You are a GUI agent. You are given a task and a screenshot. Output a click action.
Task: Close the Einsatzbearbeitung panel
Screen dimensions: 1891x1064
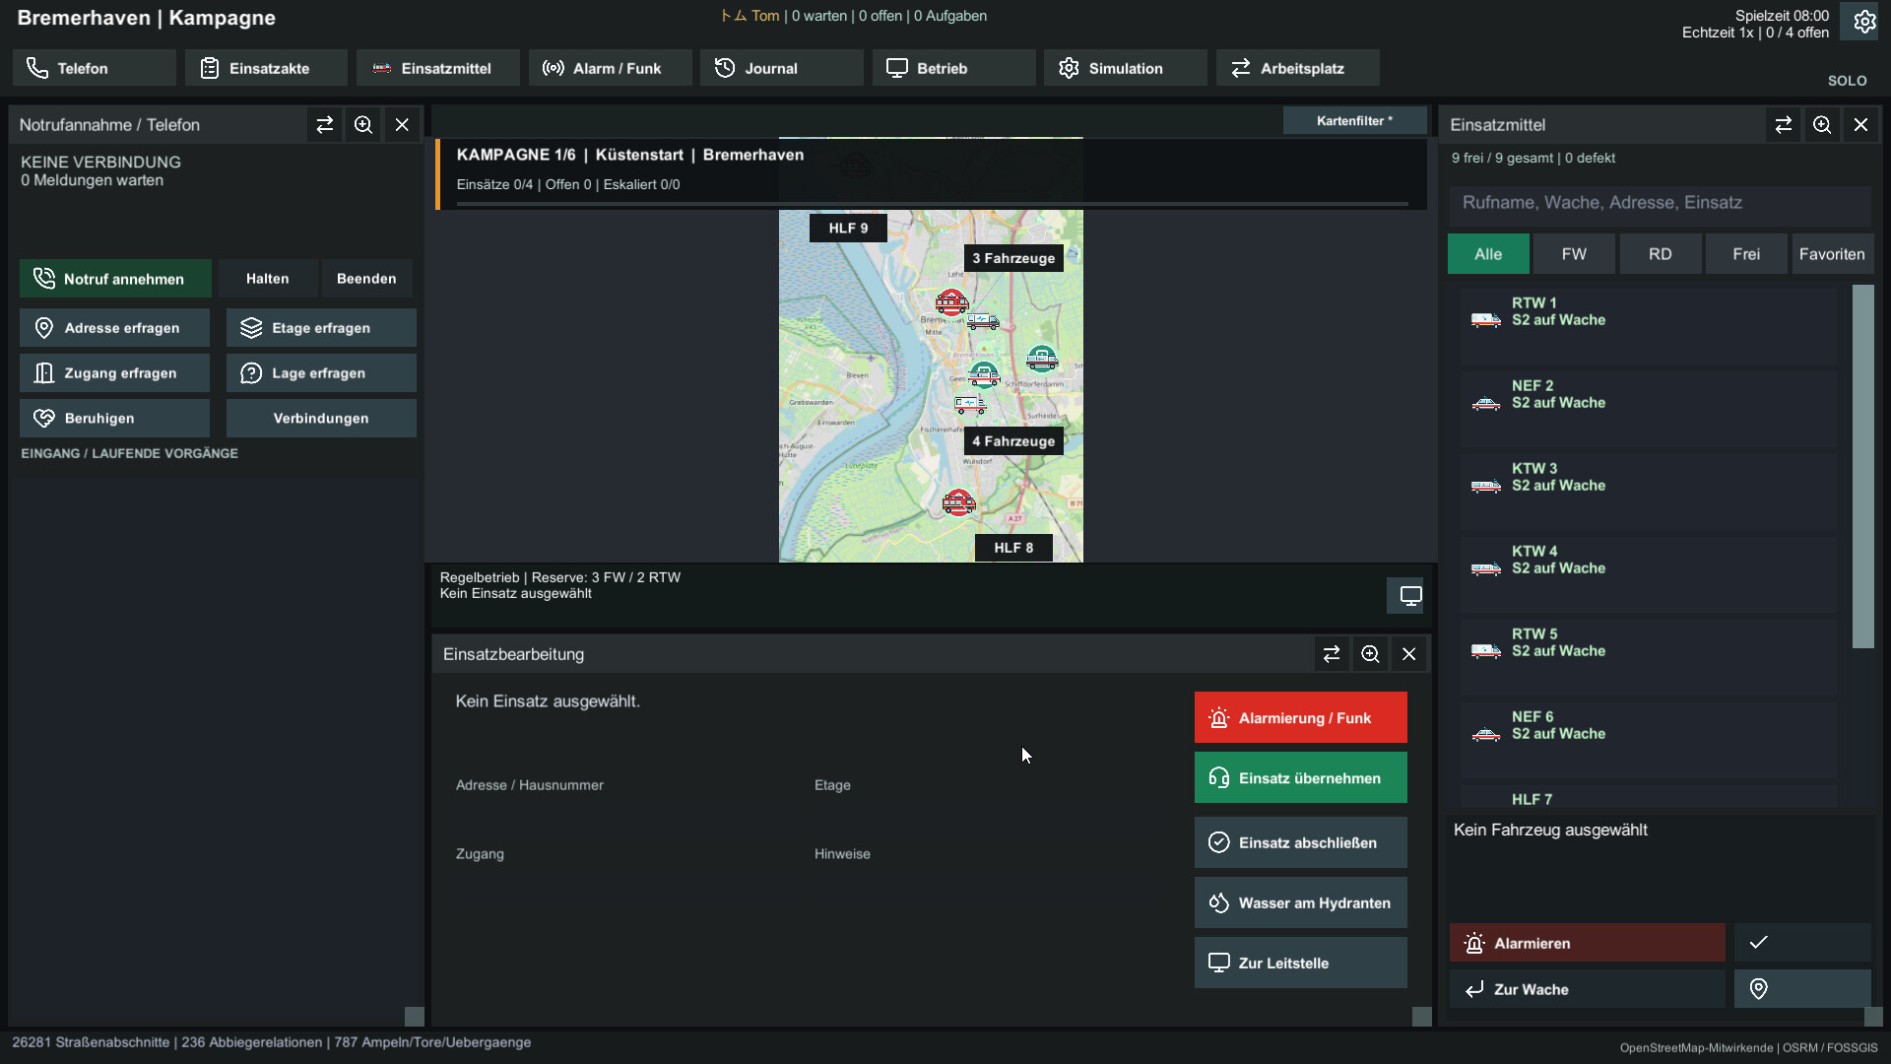(1409, 654)
